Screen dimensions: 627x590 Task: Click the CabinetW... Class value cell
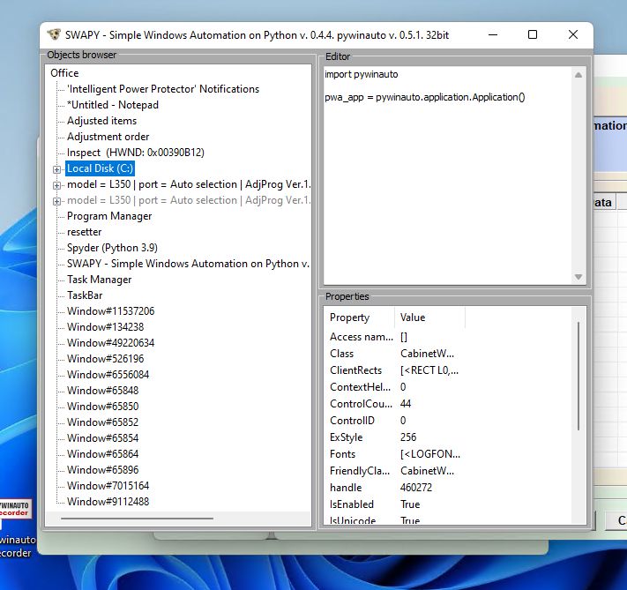(427, 354)
